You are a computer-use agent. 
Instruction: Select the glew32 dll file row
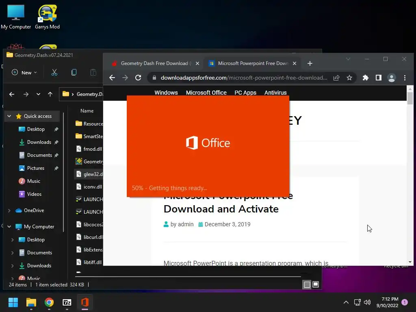point(89,174)
